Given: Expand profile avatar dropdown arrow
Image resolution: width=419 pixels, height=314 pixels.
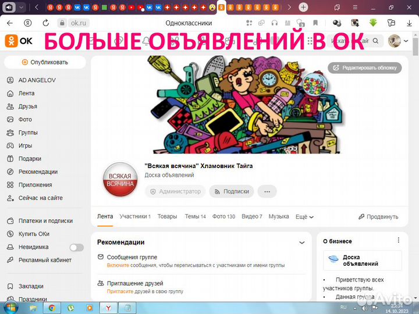Looking at the screenshot, I should (x=406, y=41).
